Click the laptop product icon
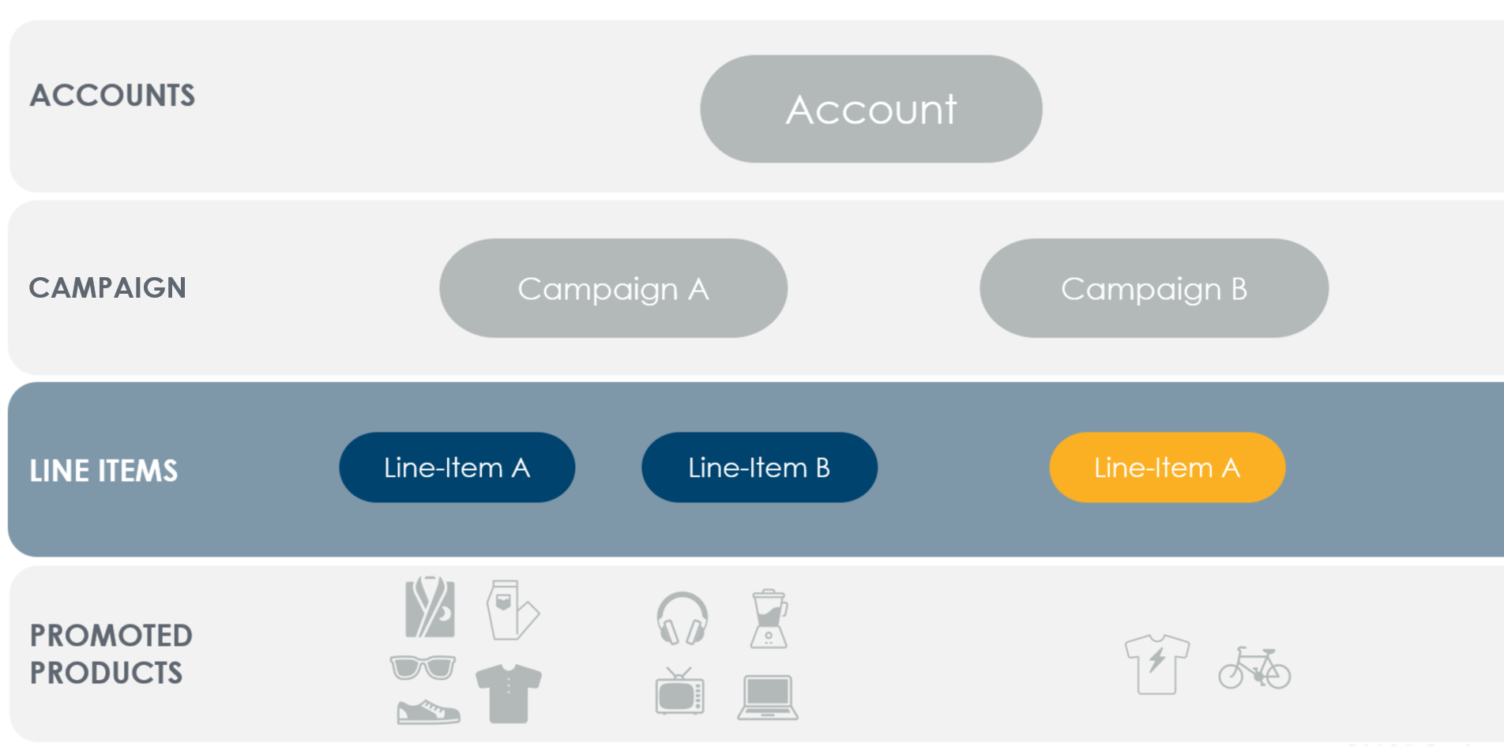 768,697
